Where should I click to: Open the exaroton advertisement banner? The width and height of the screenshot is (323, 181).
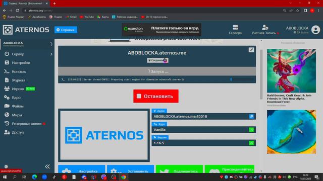point(161,30)
